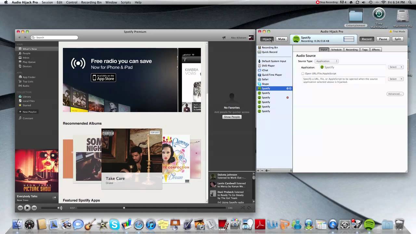Adjust the Spotify volume slider

pos(50,208)
